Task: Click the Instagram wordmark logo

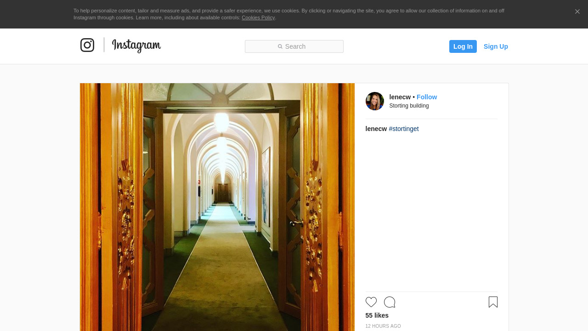Action: (136, 46)
